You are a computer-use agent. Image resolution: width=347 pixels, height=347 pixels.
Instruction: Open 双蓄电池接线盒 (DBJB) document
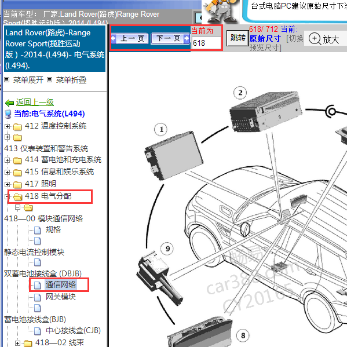click(x=43, y=273)
